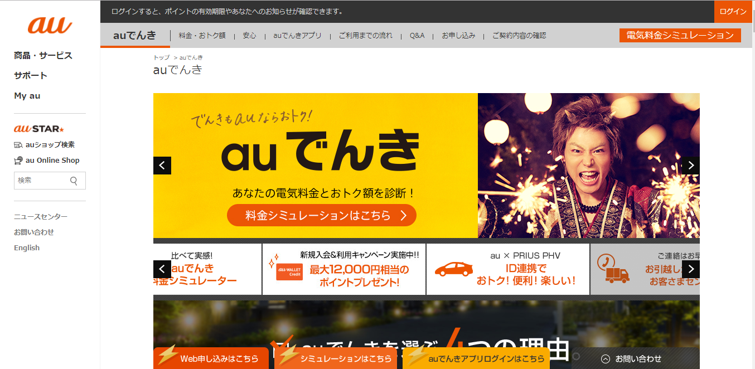The width and height of the screenshot is (755, 369).
Task: Click the au WALLET Credit card icon
Action: [x=289, y=271]
